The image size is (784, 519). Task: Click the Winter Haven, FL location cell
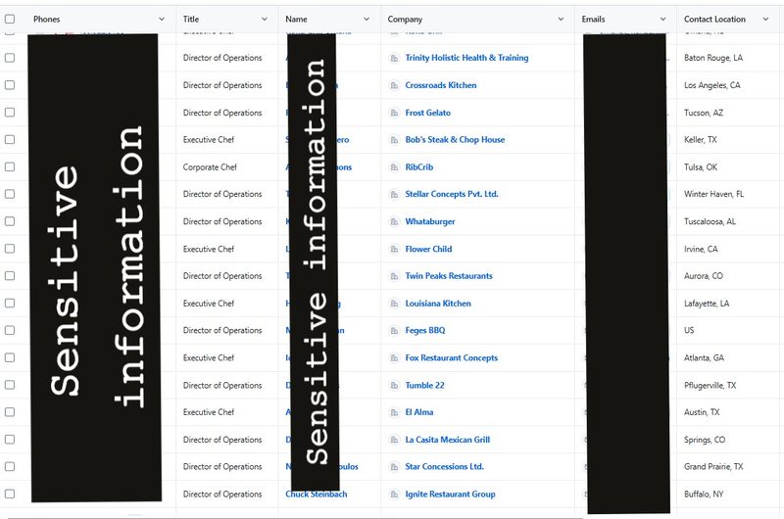pyautogui.click(x=713, y=194)
